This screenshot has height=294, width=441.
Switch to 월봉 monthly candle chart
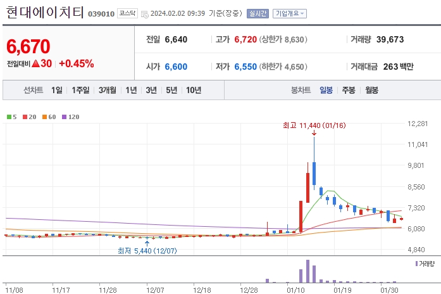pyautogui.click(x=371, y=90)
